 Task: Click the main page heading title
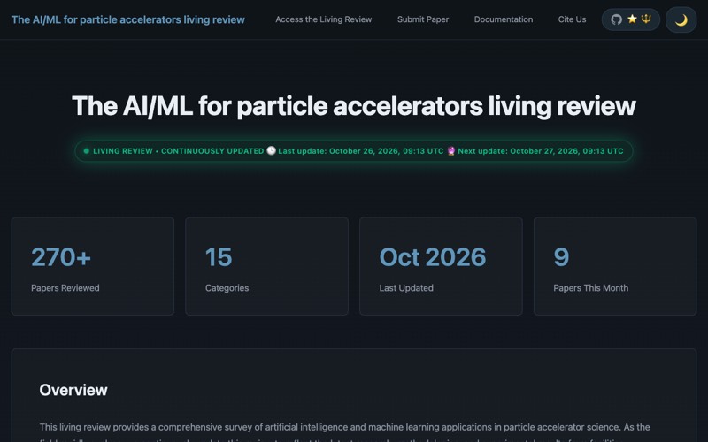(x=354, y=106)
